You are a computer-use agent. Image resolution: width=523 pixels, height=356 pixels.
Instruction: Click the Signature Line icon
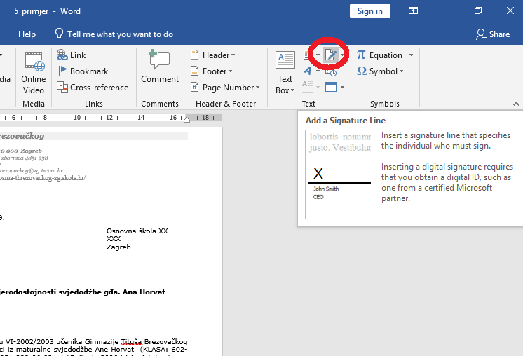[x=330, y=55]
